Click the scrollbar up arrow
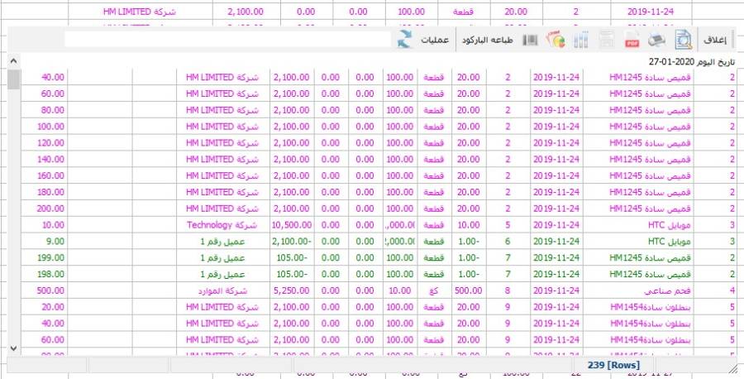The width and height of the screenshot is (744, 379). coord(13,61)
